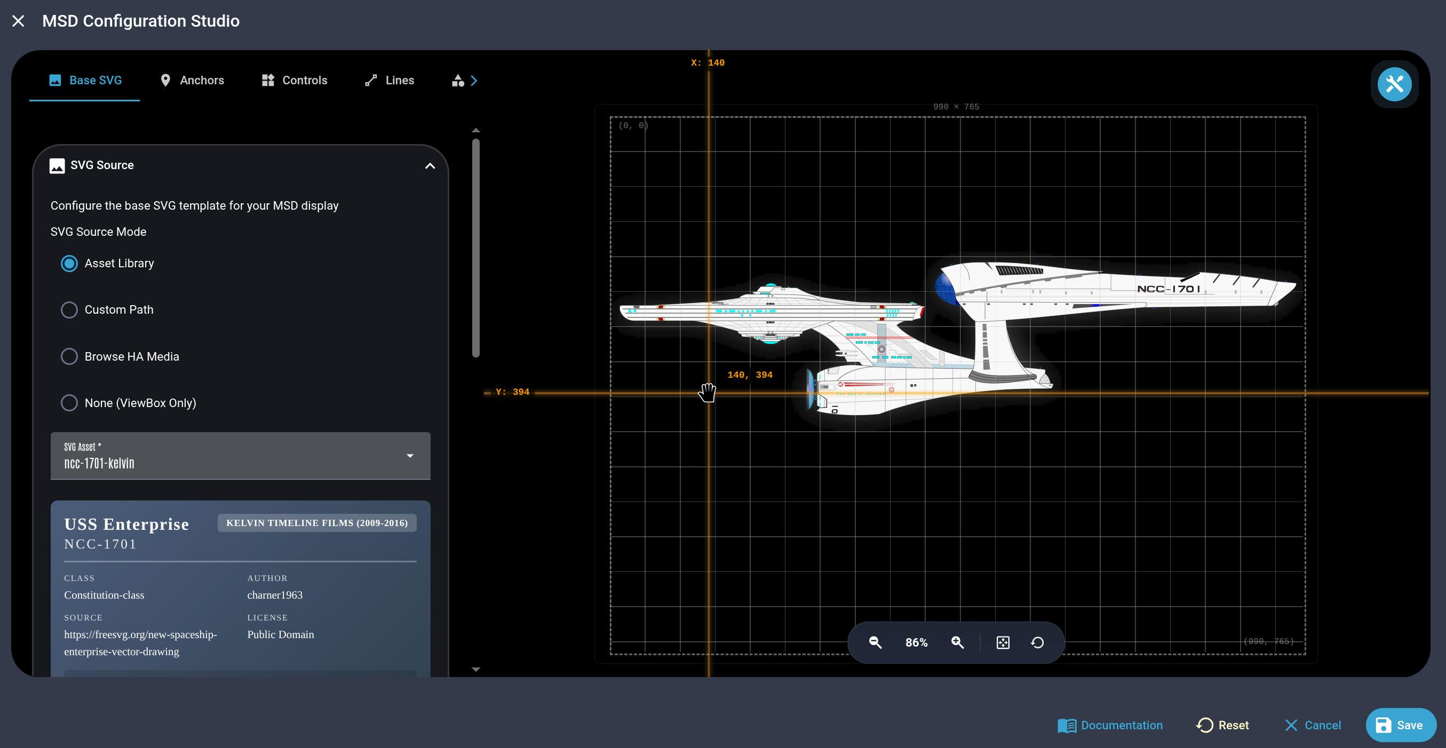Click the panel scrollbar up arrow

tap(475, 130)
